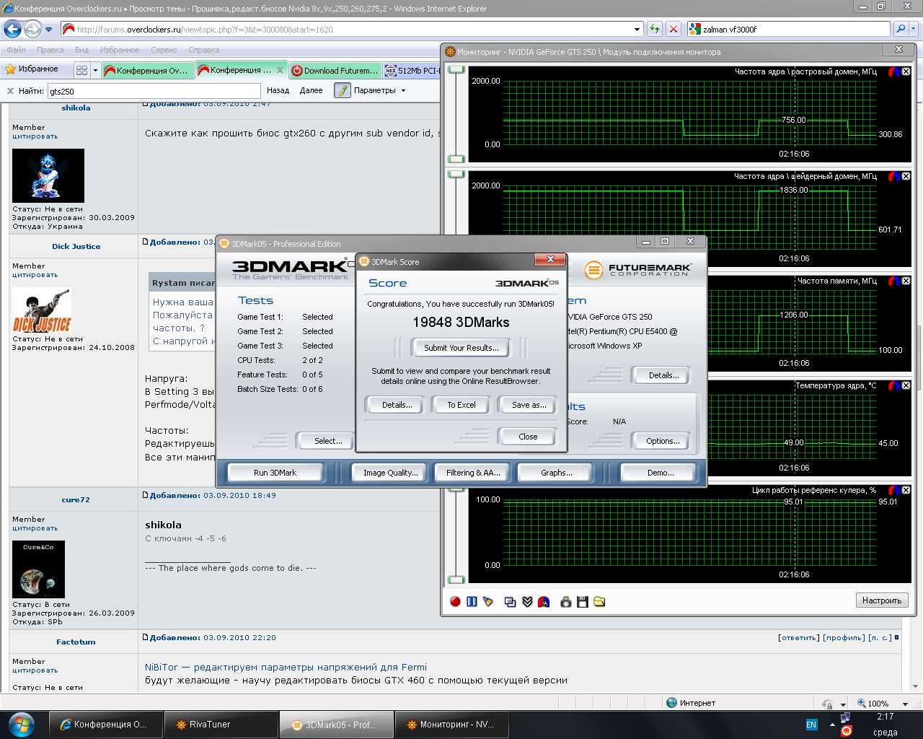Open the security status dropdown in IE status bar
Screen dimensions: 923x739
tap(843, 704)
